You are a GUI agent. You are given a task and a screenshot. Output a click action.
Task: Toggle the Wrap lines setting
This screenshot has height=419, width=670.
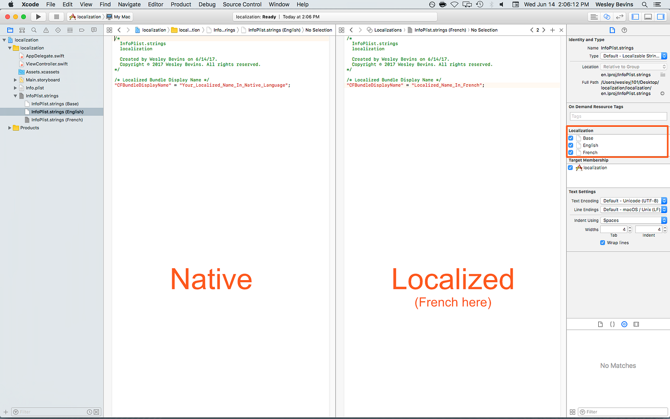tap(602, 242)
